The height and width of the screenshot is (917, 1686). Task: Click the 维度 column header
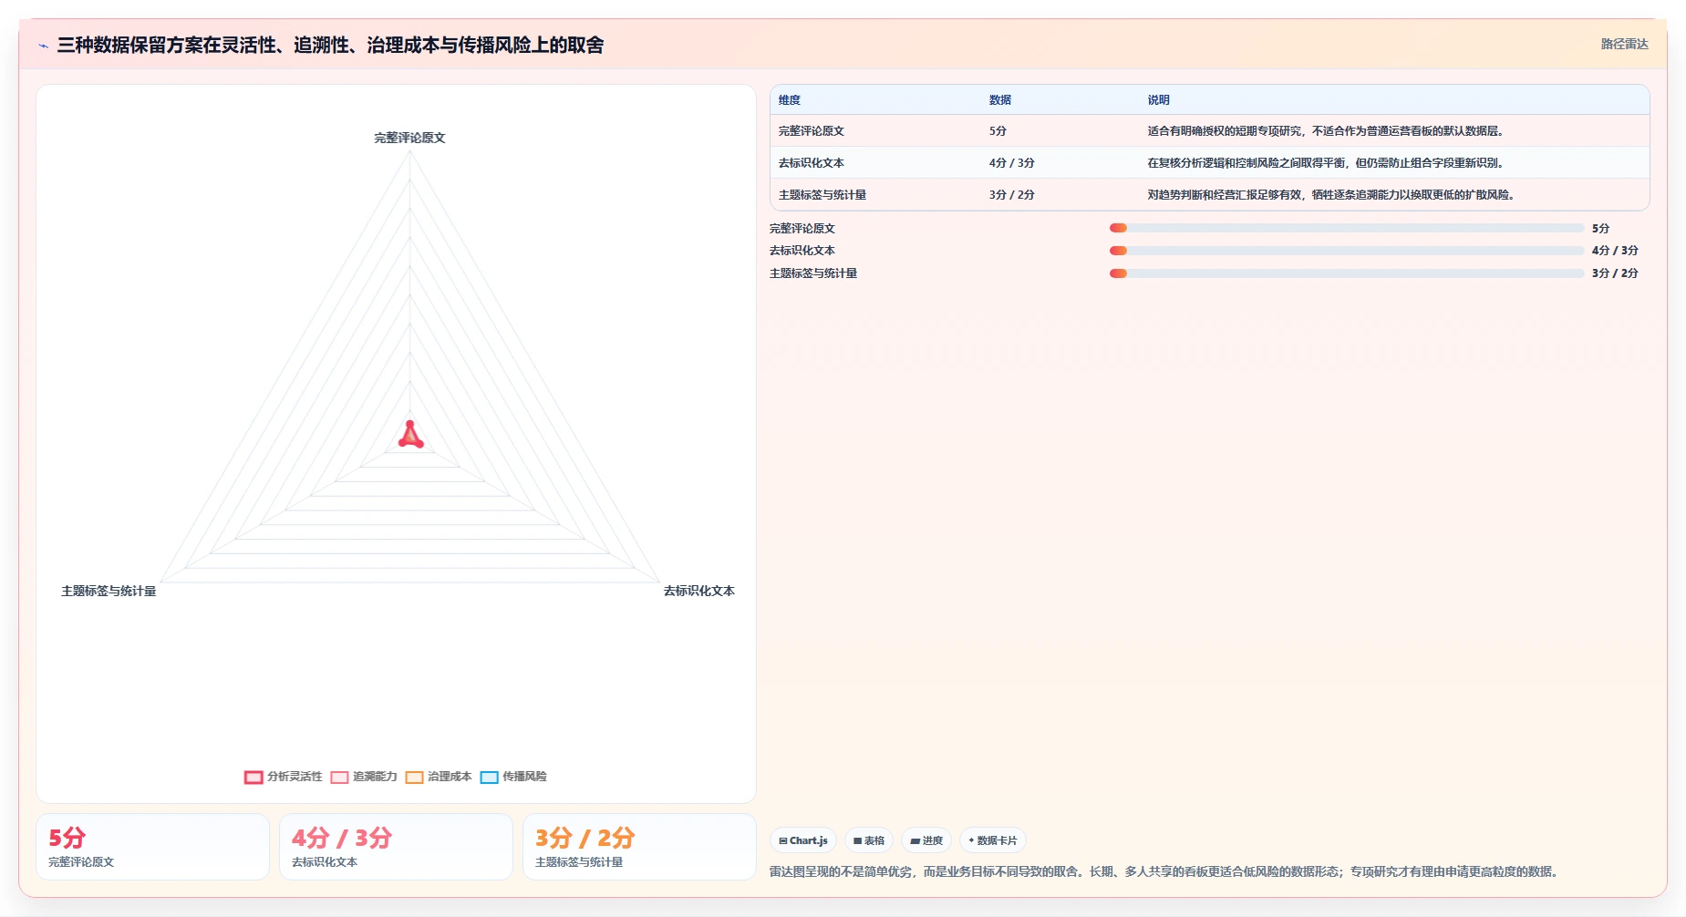click(x=790, y=100)
